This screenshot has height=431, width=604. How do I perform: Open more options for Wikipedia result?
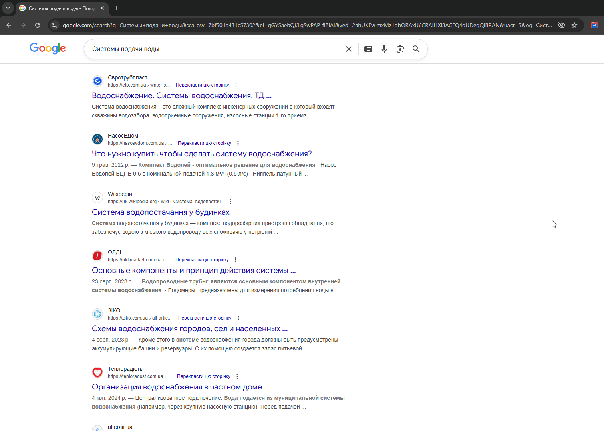pyautogui.click(x=230, y=202)
